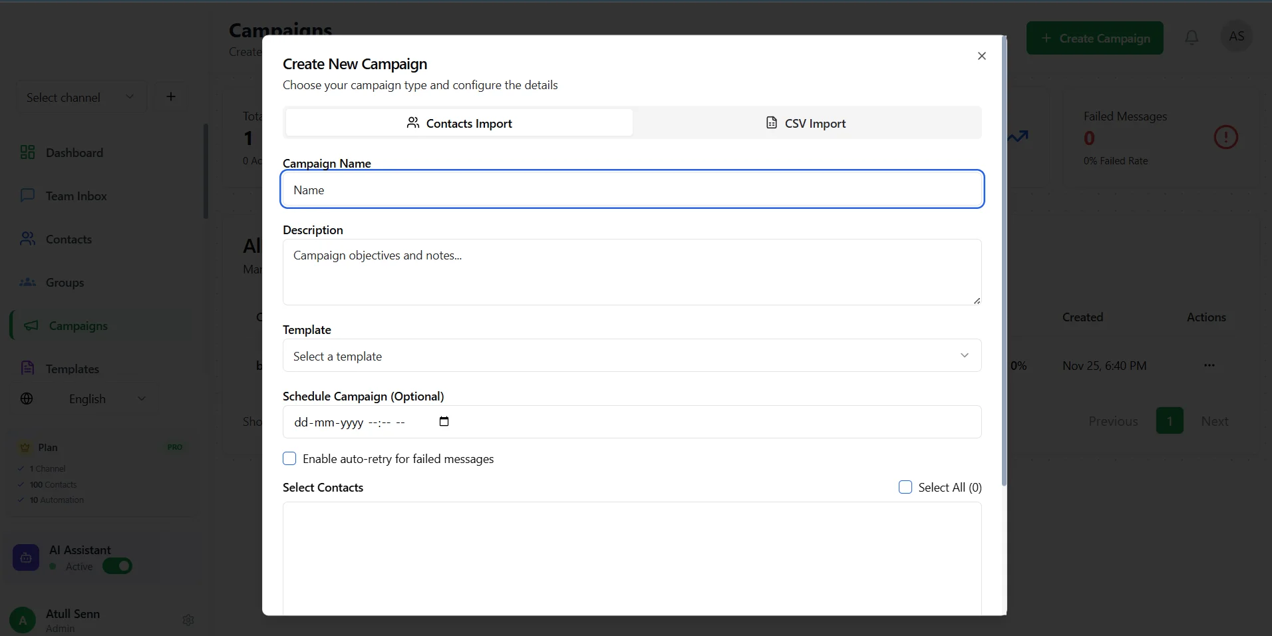The image size is (1272, 636).
Task: Click the plus add-channel button
Action: click(x=171, y=97)
